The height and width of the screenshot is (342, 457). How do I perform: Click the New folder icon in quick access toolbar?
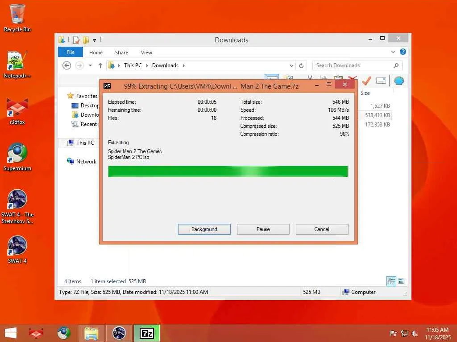tap(86, 40)
